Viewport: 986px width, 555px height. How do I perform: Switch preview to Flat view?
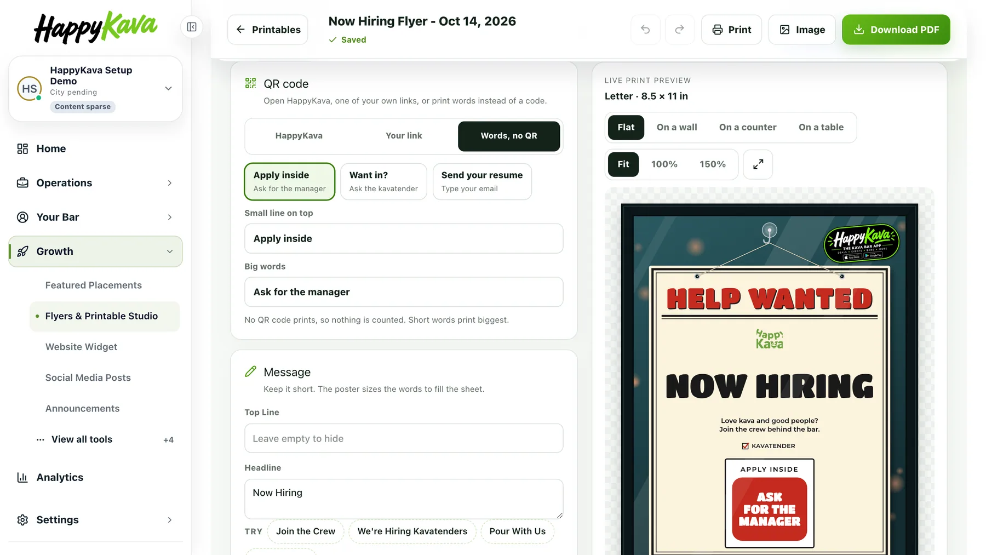click(626, 127)
